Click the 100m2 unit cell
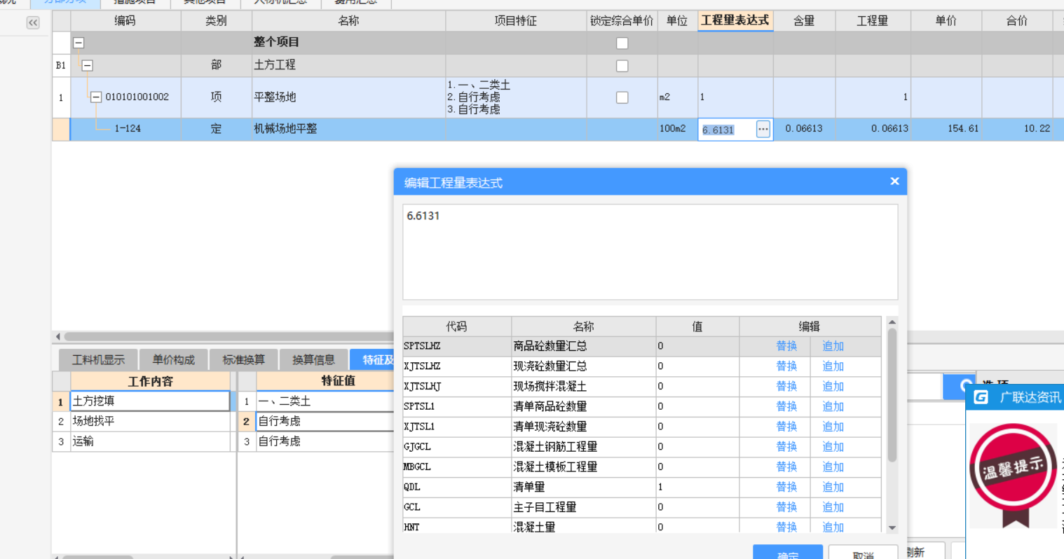The width and height of the screenshot is (1064, 559). 676,129
